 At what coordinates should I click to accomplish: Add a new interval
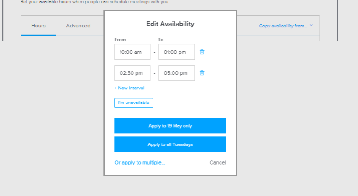(x=129, y=88)
